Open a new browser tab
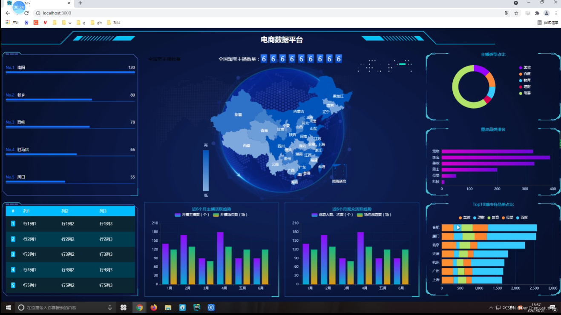 [80, 3]
